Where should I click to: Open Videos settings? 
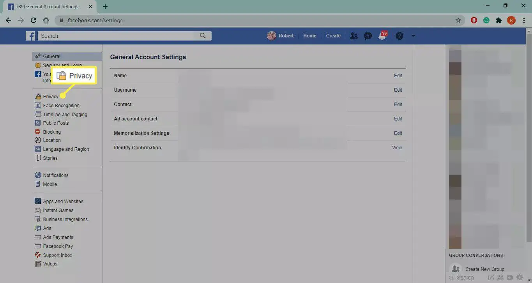pos(50,264)
